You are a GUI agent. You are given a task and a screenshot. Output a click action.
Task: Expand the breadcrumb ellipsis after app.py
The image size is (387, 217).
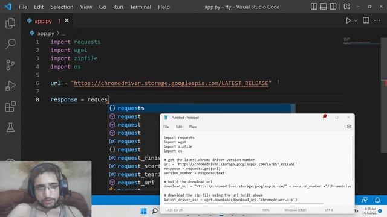(x=63, y=34)
